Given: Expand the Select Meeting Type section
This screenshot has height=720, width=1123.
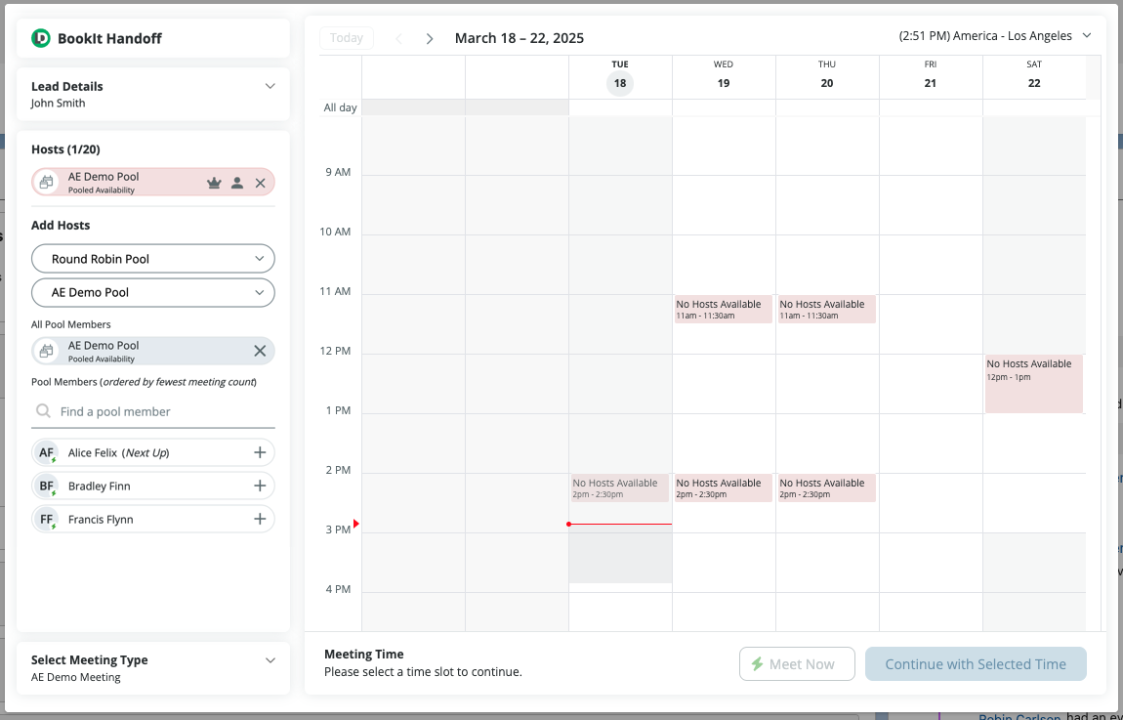Looking at the screenshot, I should click(270, 660).
